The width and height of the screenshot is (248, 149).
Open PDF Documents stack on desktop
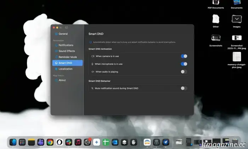tap(216, 4)
